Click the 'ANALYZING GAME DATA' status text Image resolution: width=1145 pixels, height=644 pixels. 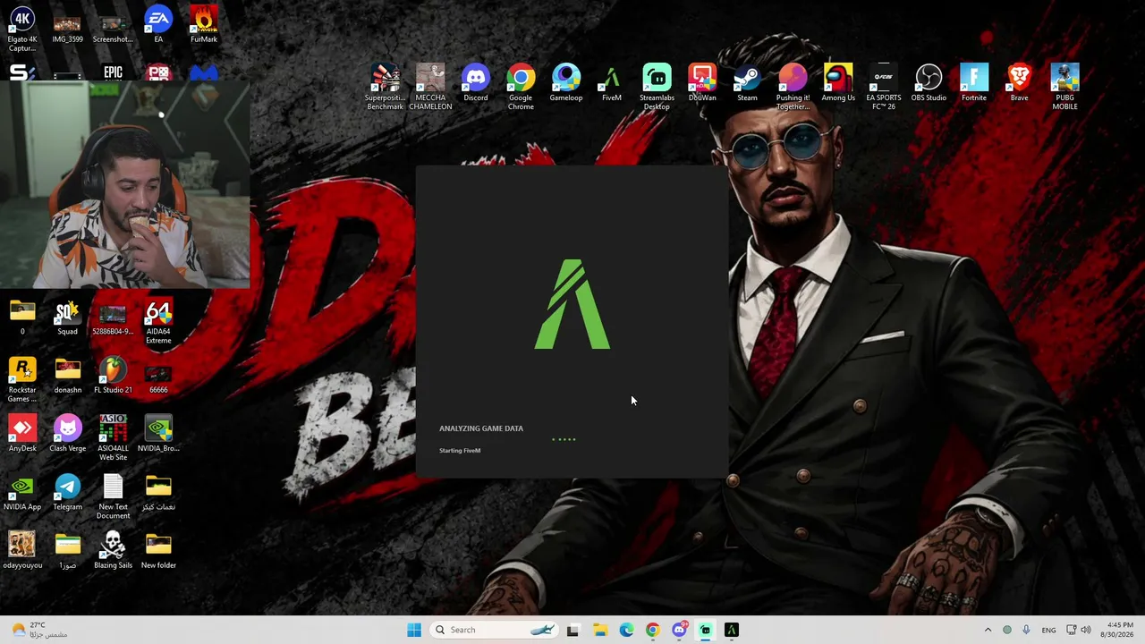point(481,428)
